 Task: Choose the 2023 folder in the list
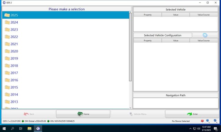point(66,30)
